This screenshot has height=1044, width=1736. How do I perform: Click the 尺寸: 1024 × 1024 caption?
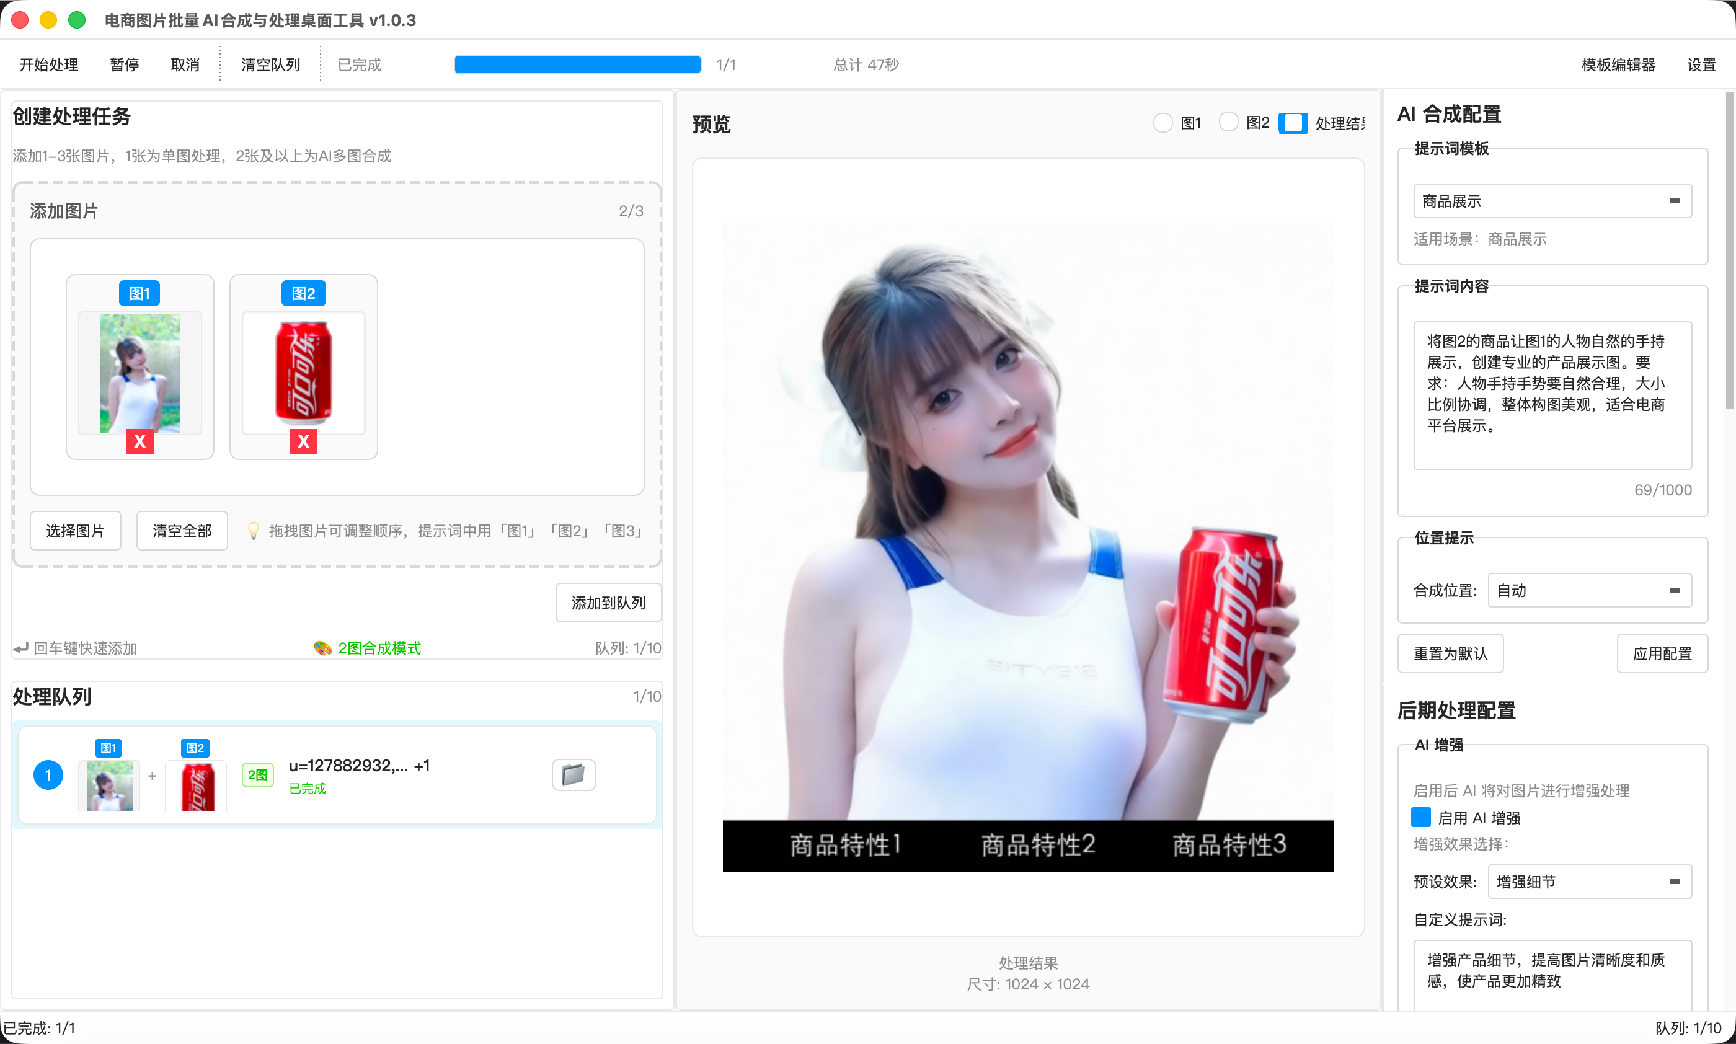tap(1028, 984)
